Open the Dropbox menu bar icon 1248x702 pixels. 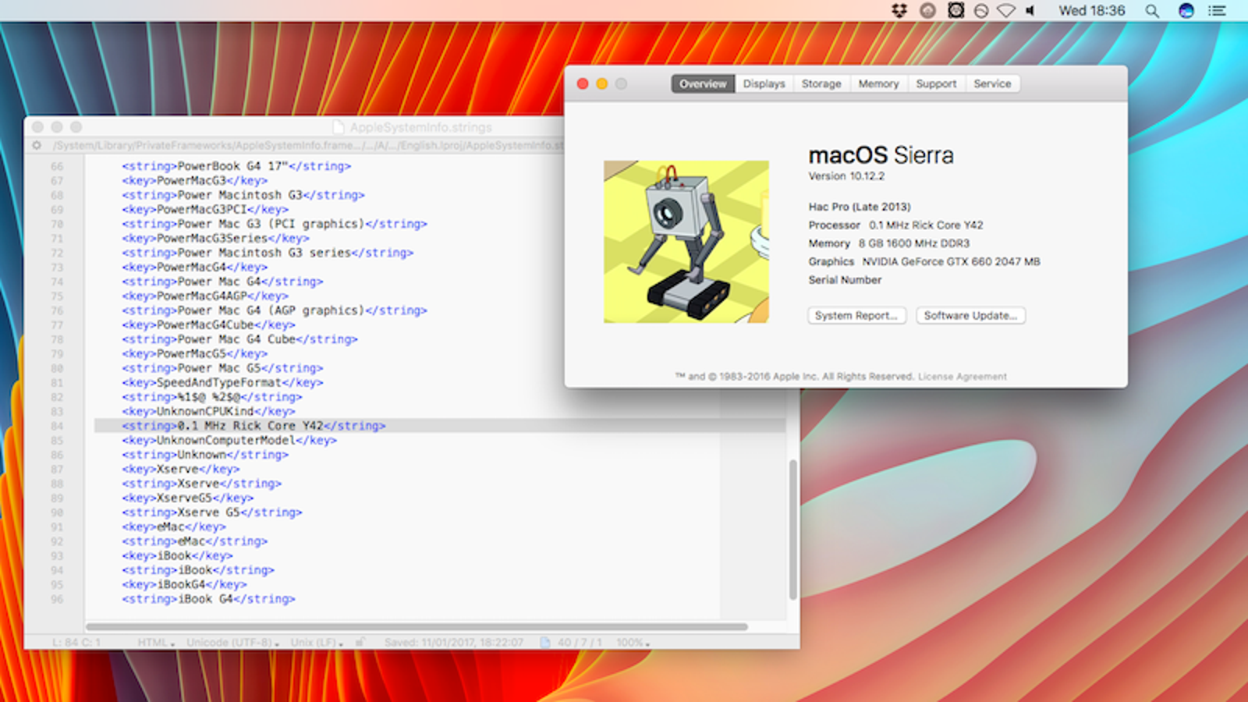point(899,10)
